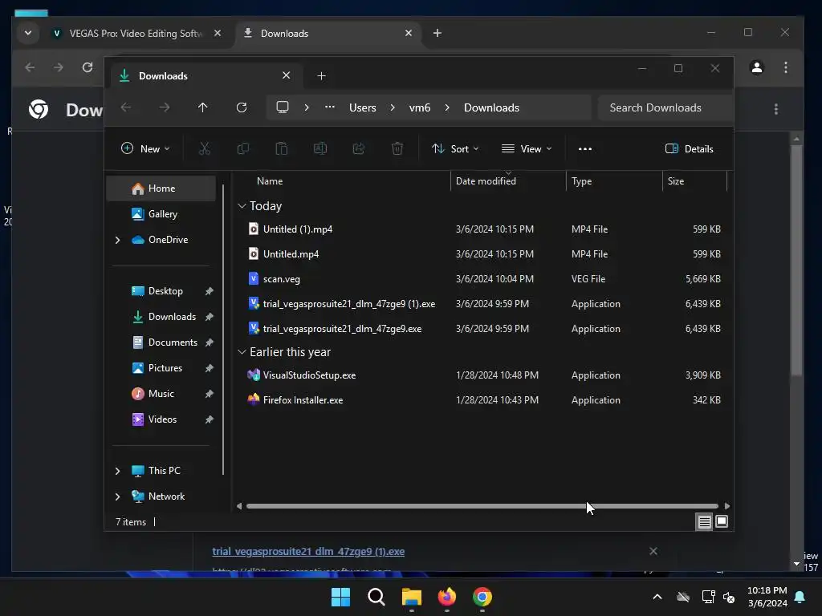
Task: Open taskbar Search
Action: pos(376,597)
